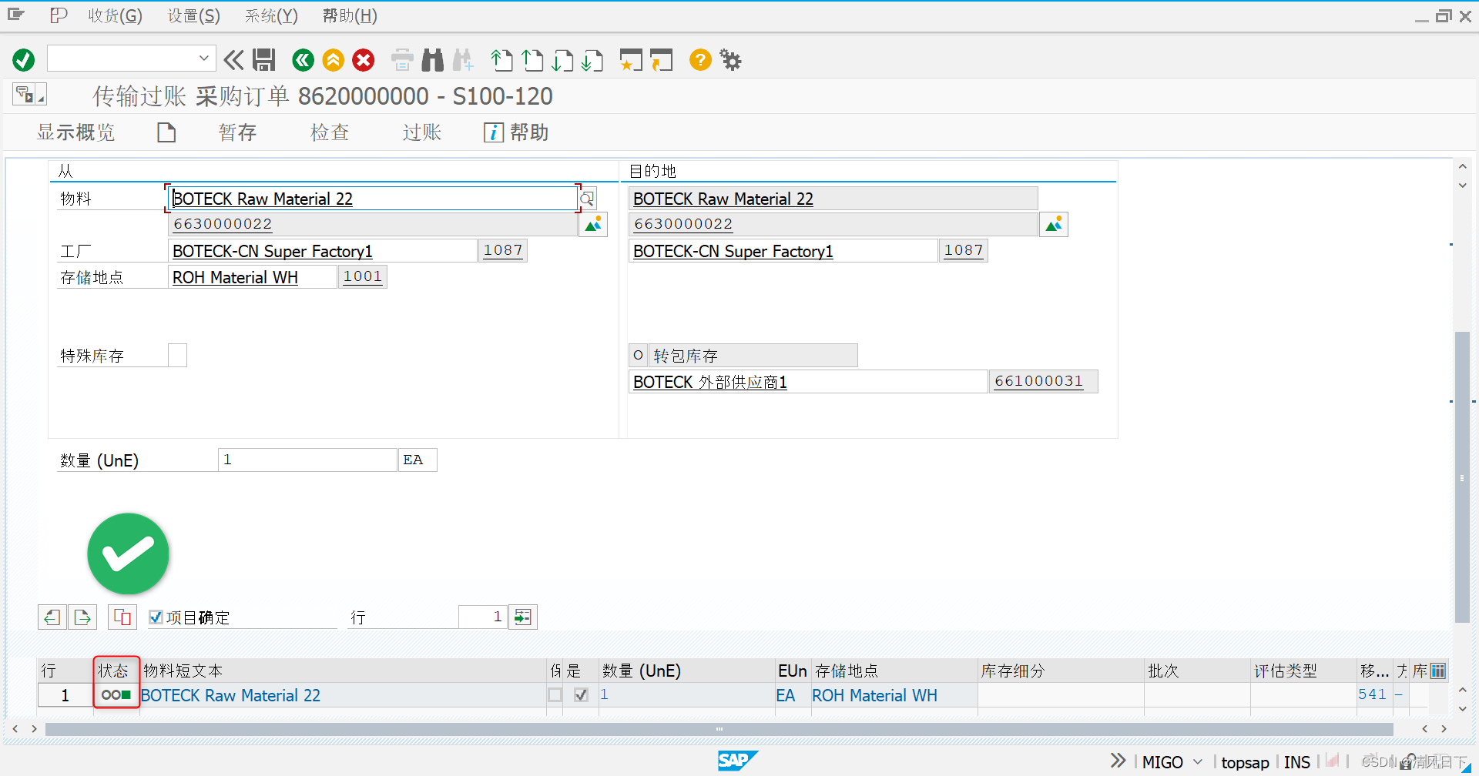Click the 转包库存 special stock field
Screen dimensions: 1479x776
(x=753, y=355)
